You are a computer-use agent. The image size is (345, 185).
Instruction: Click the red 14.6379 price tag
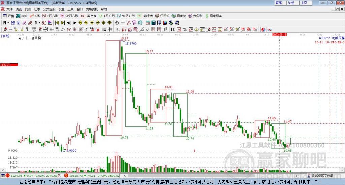click(x=9, y=65)
